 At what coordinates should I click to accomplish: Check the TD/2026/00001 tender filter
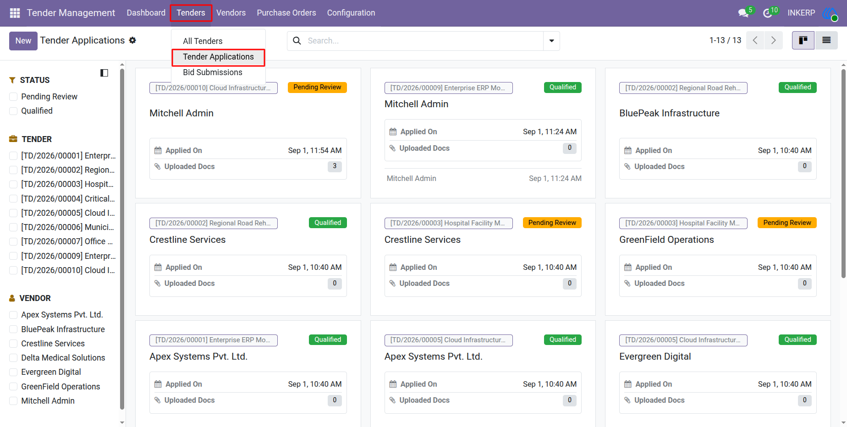point(14,156)
